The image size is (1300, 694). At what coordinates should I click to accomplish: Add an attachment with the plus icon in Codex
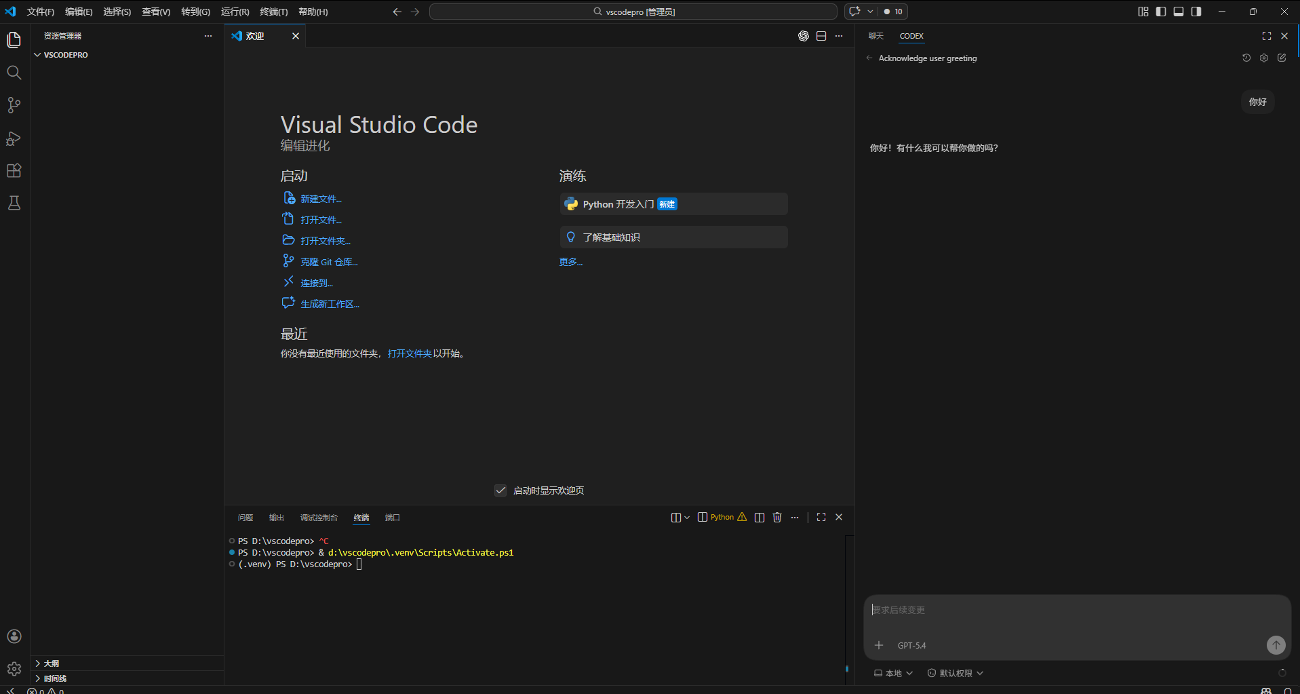click(879, 645)
